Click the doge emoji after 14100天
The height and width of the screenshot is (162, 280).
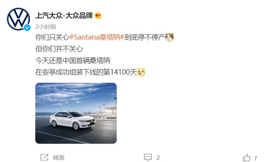click(x=141, y=72)
